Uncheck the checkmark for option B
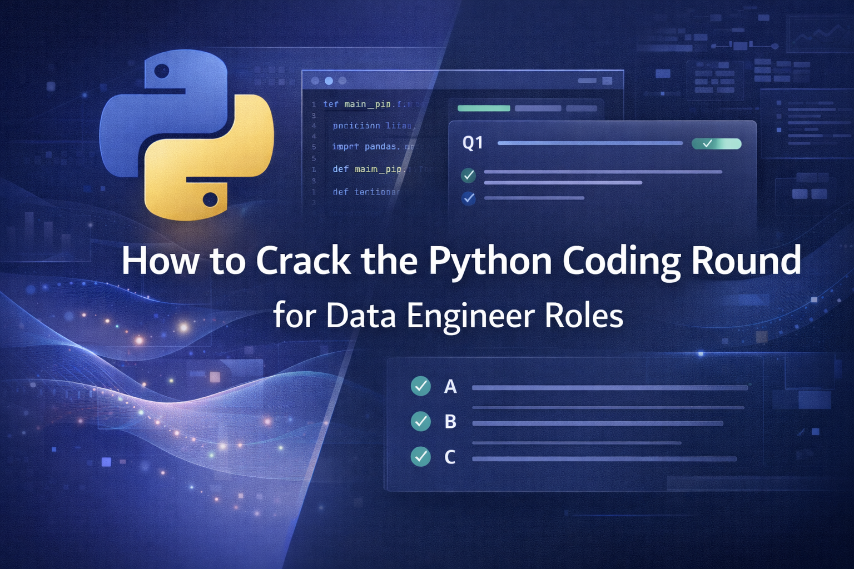Image resolution: width=854 pixels, height=569 pixels. pyautogui.click(x=421, y=422)
